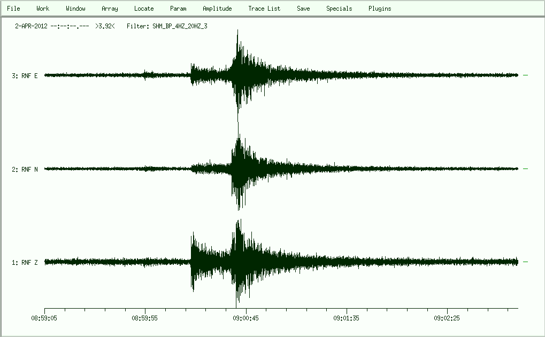Screen dimensions: 545x337
Task: Open the Work menu
Action: (x=43, y=9)
